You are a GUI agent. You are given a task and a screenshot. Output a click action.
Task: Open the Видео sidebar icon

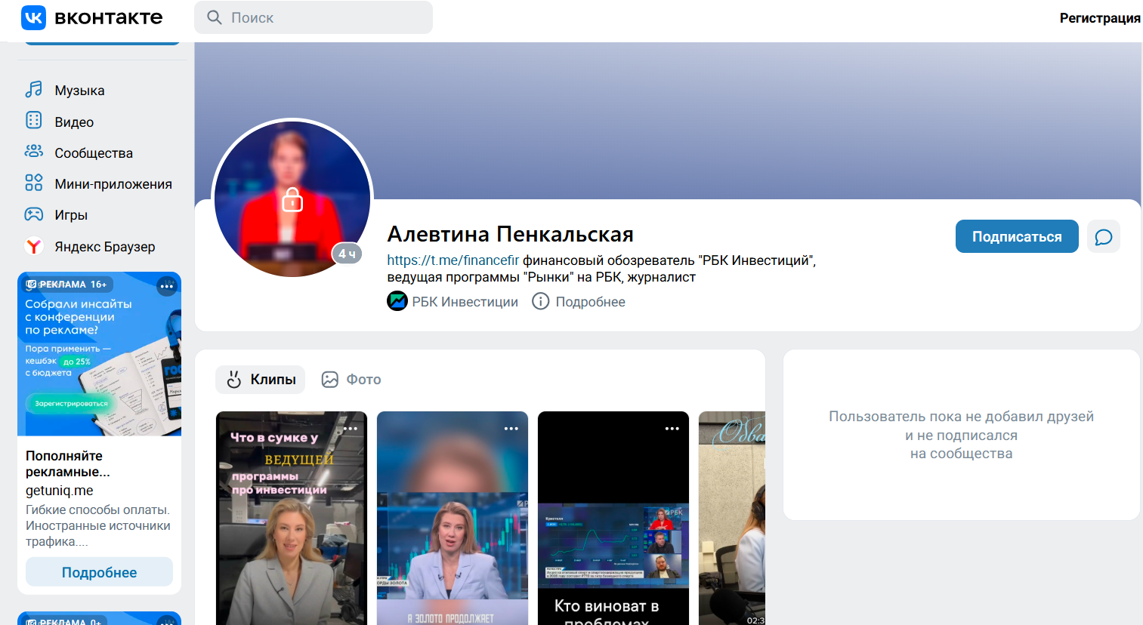(x=34, y=121)
